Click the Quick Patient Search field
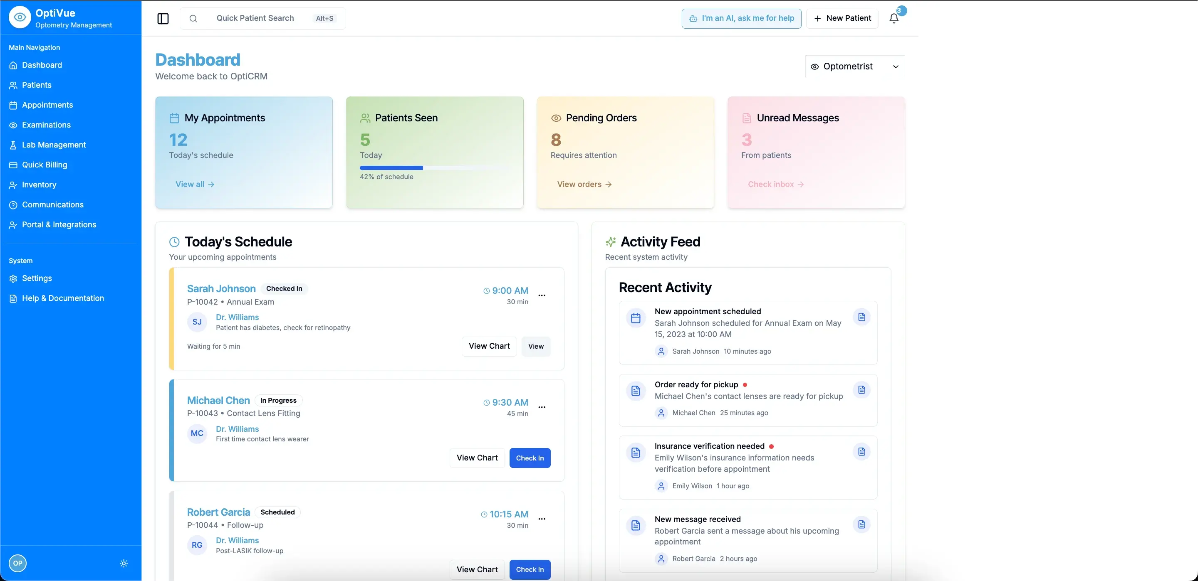The width and height of the screenshot is (1198, 581). point(255,18)
